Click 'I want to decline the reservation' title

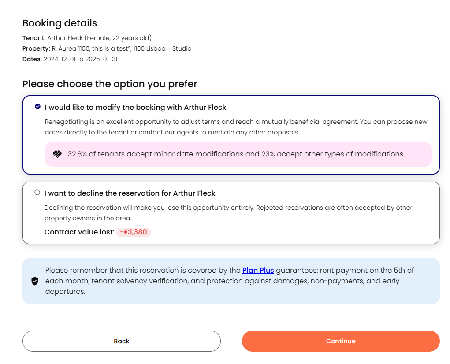click(130, 193)
